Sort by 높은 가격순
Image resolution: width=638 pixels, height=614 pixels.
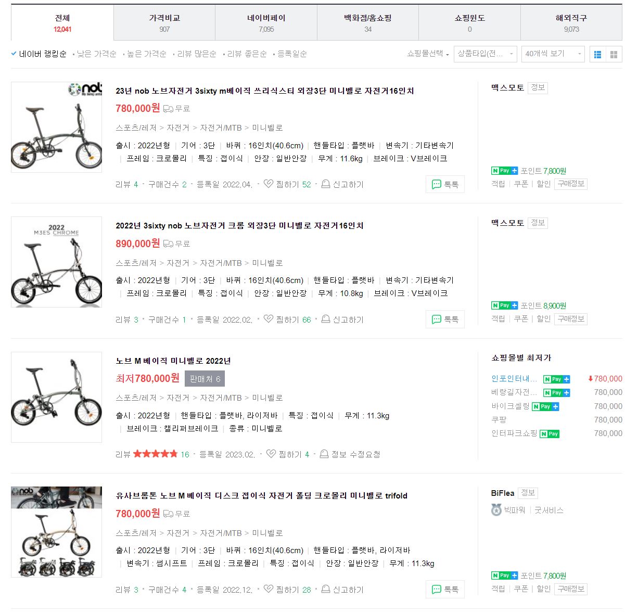[x=147, y=54]
